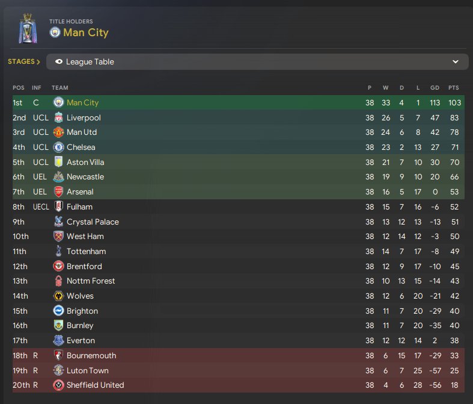Click the Aston Villa badge icon
The height and width of the screenshot is (404, 473).
[58, 162]
